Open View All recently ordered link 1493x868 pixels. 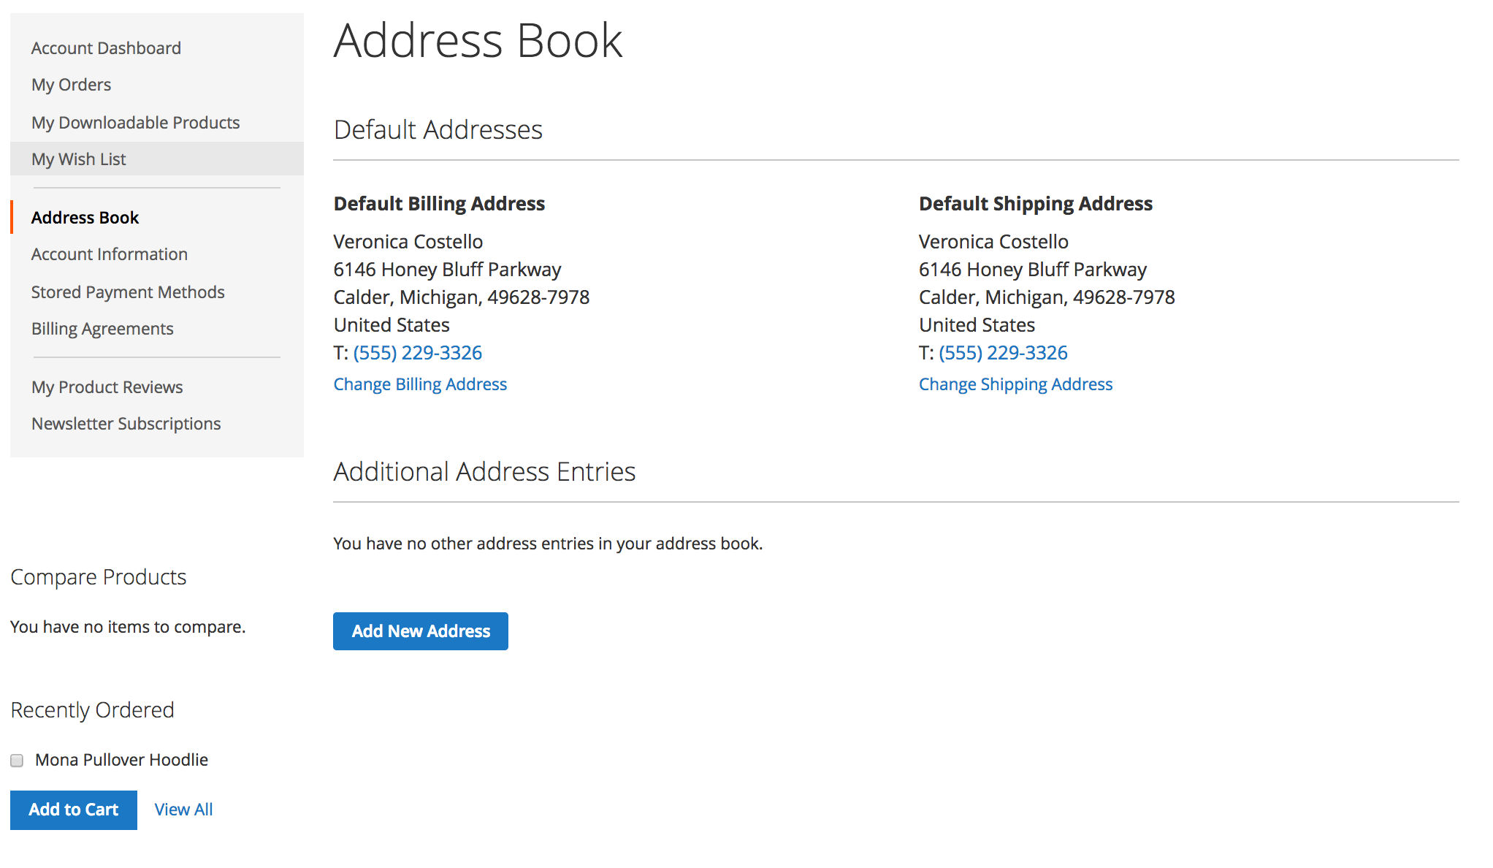point(183,810)
